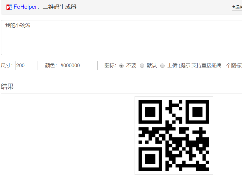
Task: Select the 不要 icon radio button
Action: click(122, 66)
